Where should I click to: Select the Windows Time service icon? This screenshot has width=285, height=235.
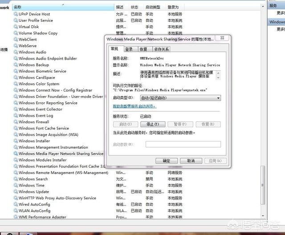point(16,186)
